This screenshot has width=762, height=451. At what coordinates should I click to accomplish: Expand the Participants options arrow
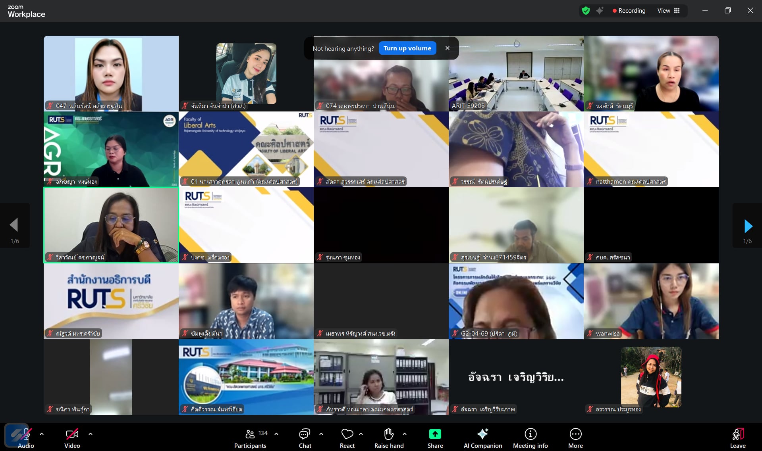point(276,434)
